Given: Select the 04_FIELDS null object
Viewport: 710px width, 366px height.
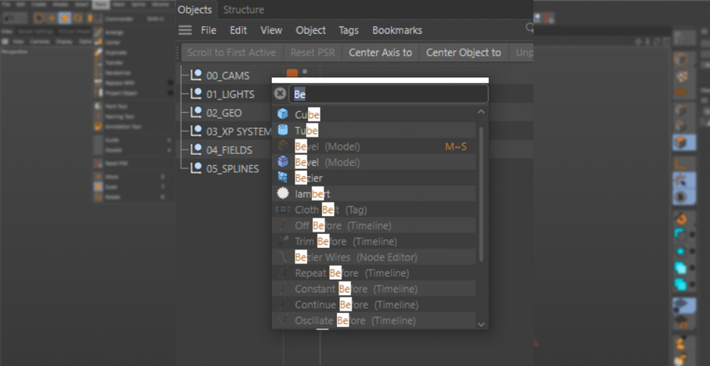Looking at the screenshot, I should click(x=229, y=149).
